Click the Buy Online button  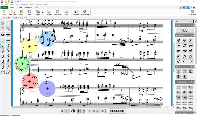tap(85, 13)
